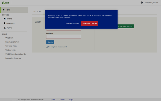
Task: Go to Home in sidebar
Action: 14,10
